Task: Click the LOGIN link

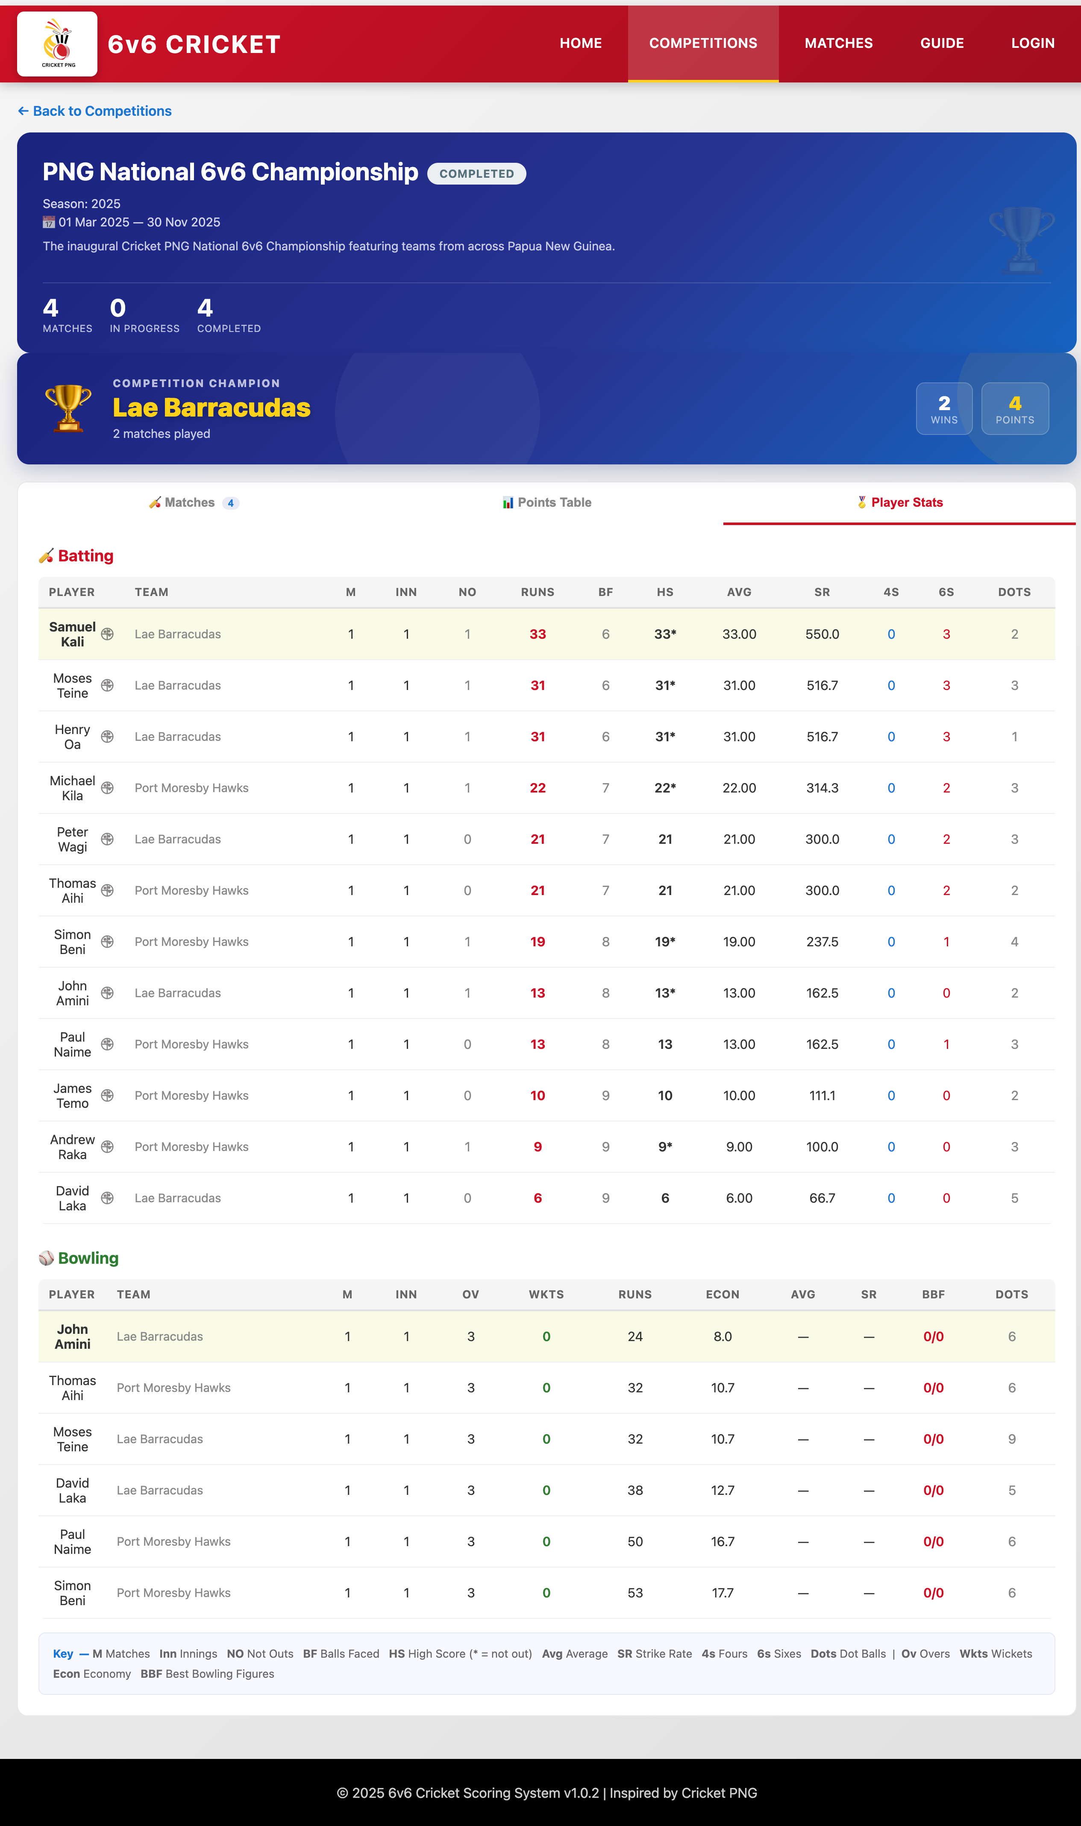Action: (1032, 44)
